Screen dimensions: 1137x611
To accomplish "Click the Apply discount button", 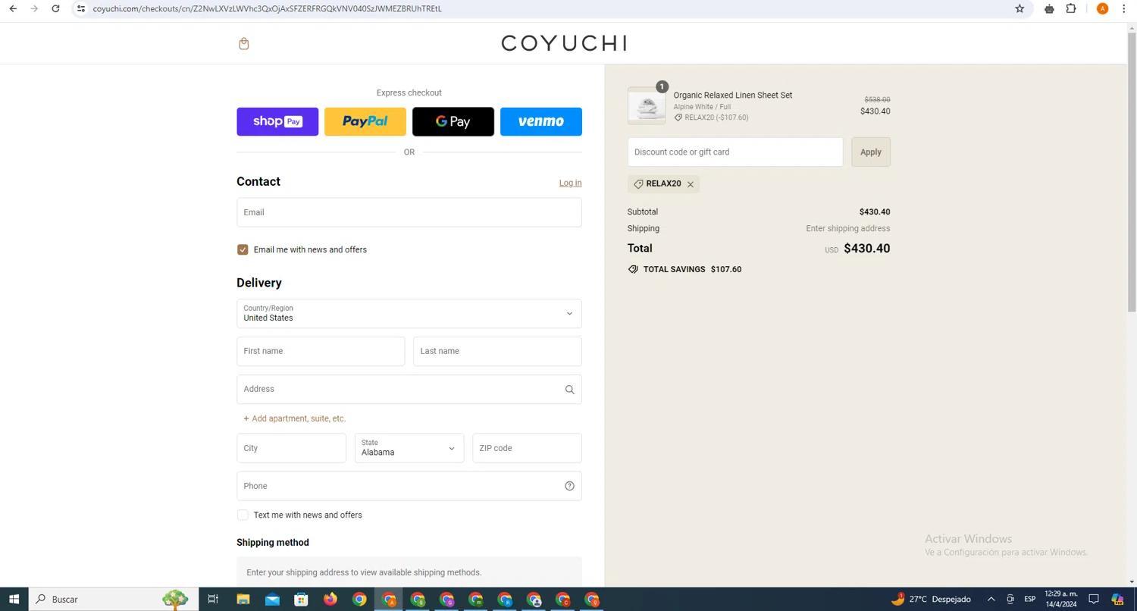I will coord(871,152).
